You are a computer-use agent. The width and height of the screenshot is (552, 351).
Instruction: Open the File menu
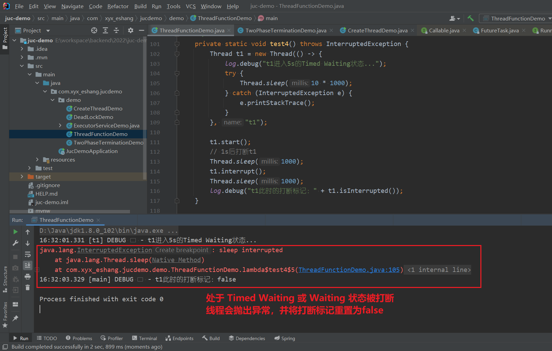point(19,6)
